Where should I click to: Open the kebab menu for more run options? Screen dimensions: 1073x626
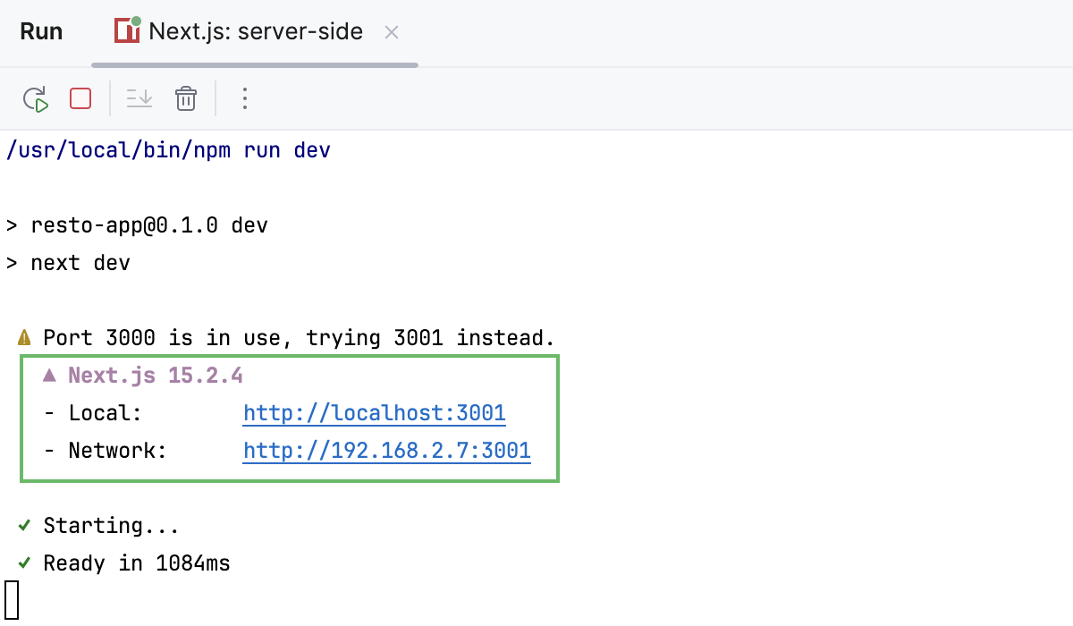click(x=245, y=98)
